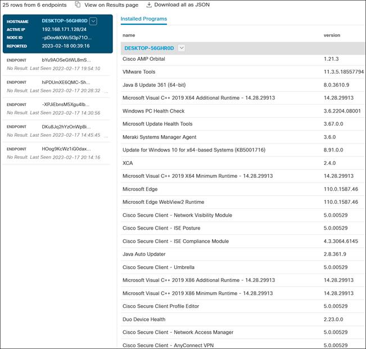Image resolution: width=366 pixels, height=349 pixels.
Task: Click version value 8.0.3610.9
Action: pos(336,85)
